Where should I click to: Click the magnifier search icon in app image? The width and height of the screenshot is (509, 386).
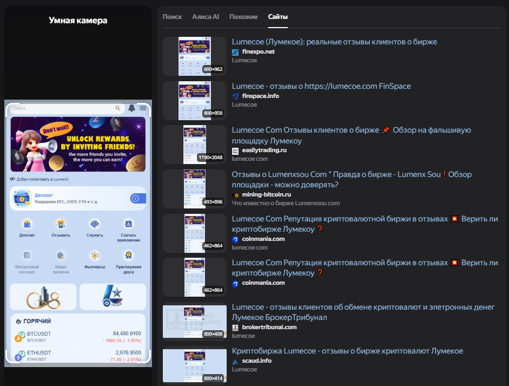[118, 108]
